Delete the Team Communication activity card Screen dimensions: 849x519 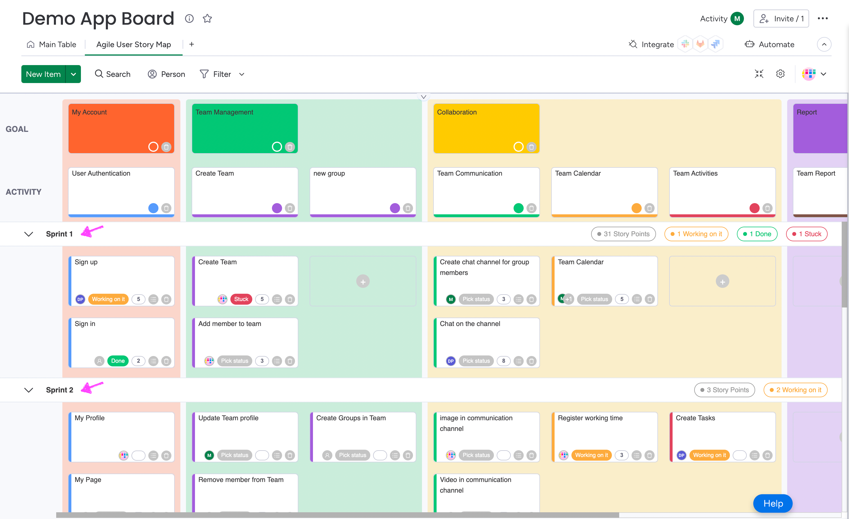tap(531, 208)
